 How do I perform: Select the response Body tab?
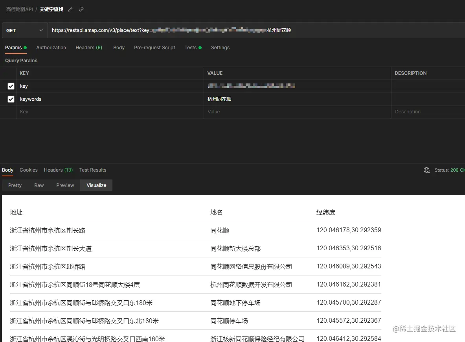pos(8,170)
